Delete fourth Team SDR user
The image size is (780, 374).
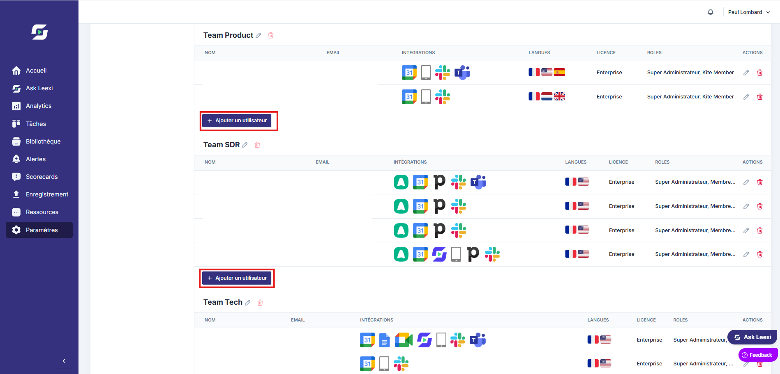[x=760, y=254]
